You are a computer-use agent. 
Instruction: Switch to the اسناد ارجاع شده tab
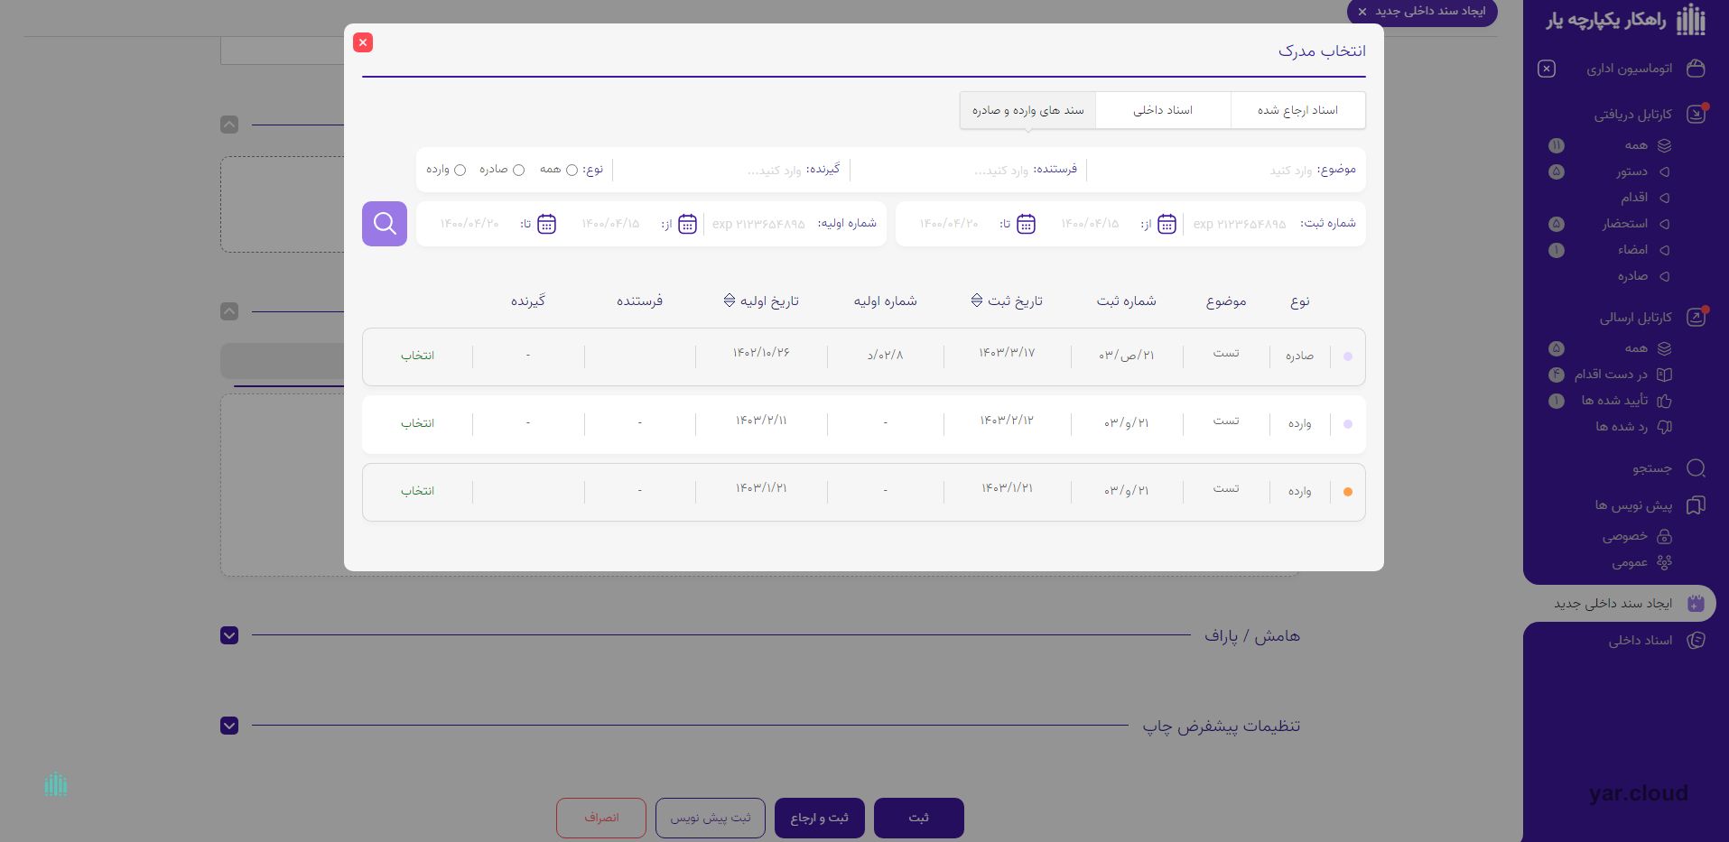(x=1297, y=110)
